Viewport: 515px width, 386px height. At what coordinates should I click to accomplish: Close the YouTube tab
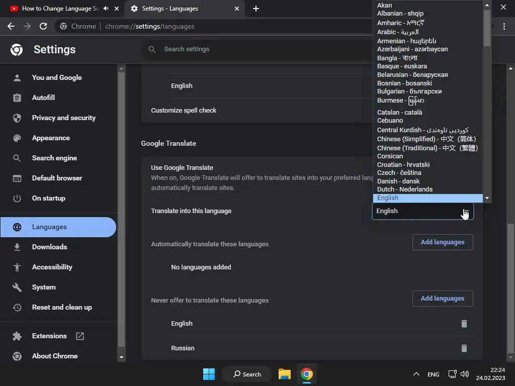pyautogui.click(x=117, y=9)
